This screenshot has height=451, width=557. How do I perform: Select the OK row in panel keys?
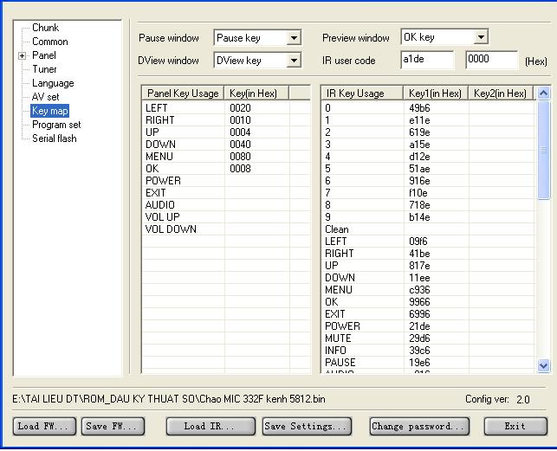pyautogui.click(x=226, y=168)
